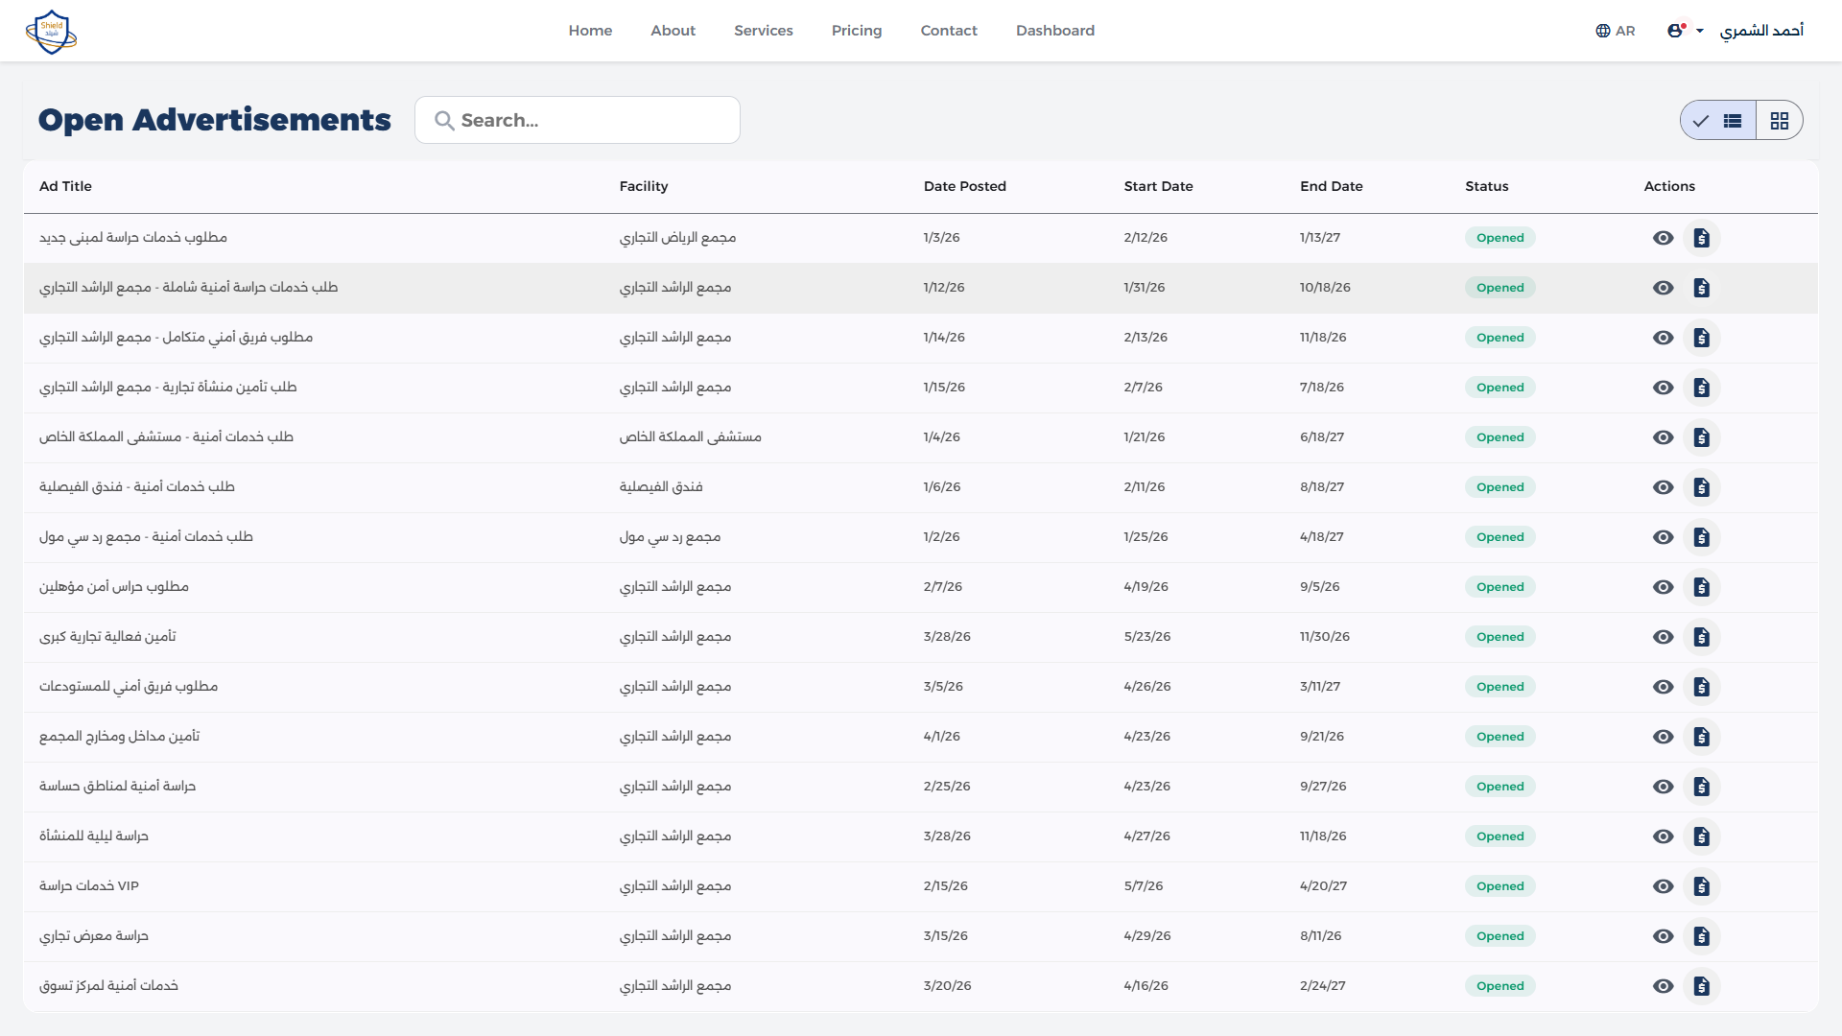Click the document icon on the hospital advertisement row
Viewport: 1842px width, 1036px height.
[x=1703, y=436]
